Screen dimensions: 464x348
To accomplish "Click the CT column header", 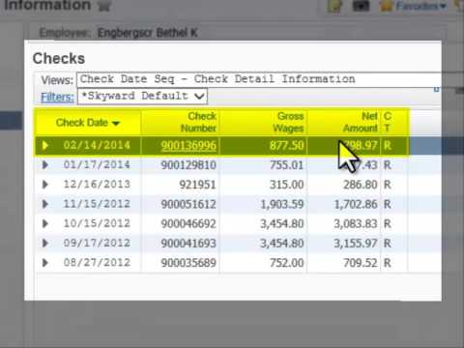I will (388, 122).
